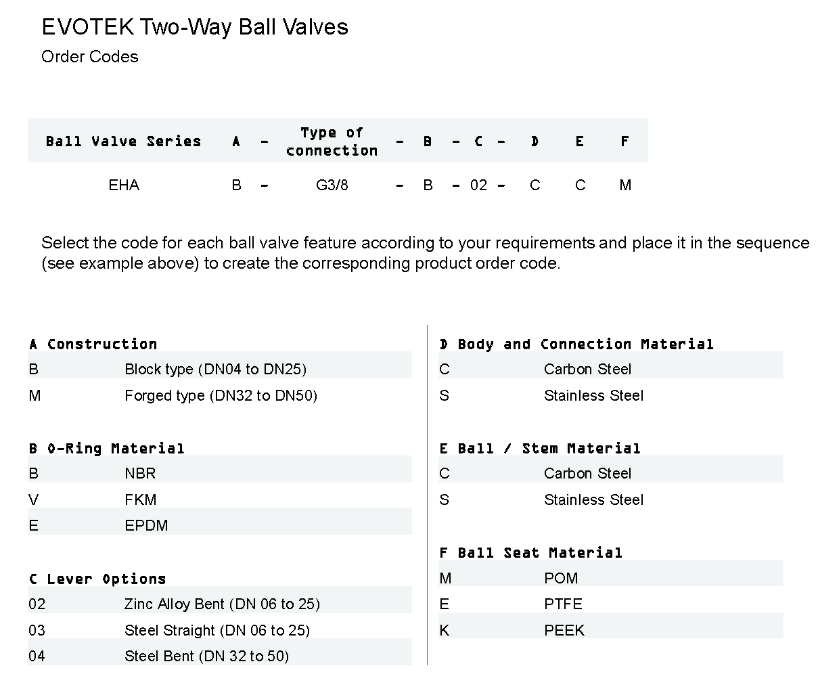Click the Ball Valve Series column header
Viewport: 818px width, 689px height.
pyautogui.click(x=123, y=141)
